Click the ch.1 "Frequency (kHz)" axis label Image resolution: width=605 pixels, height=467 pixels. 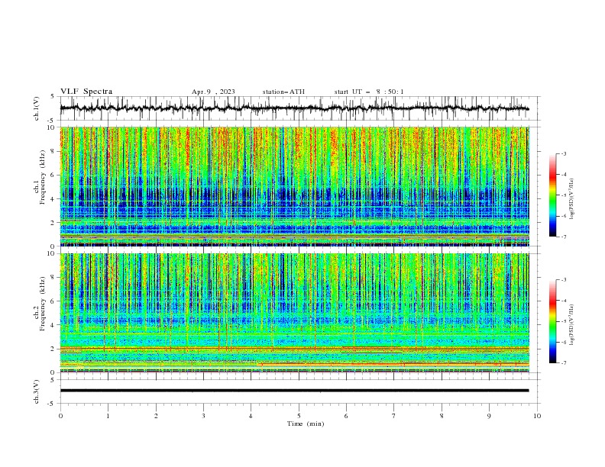[43, 178]
